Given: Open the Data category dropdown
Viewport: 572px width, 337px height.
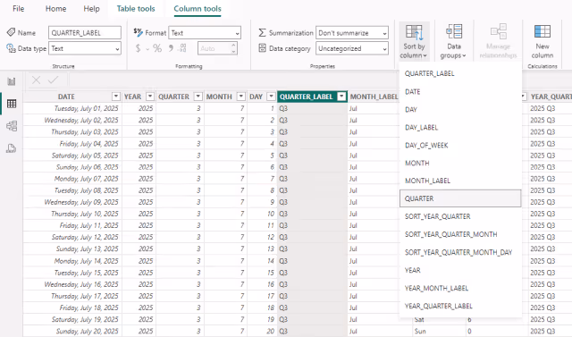Looking at the screenshot, I should pos(352,48).
